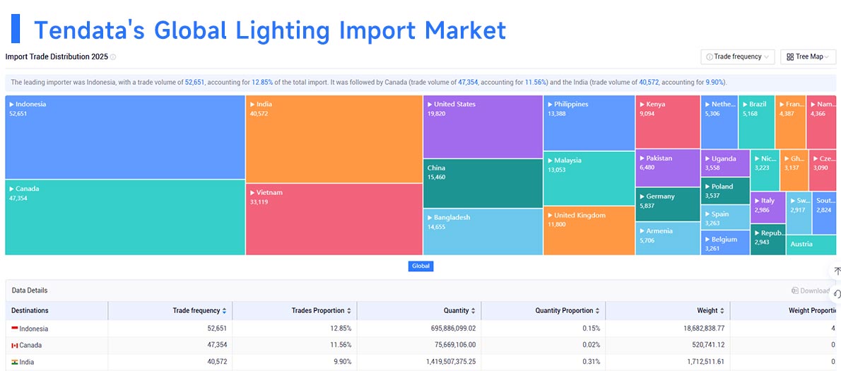Image resolution: width=841 pixels, height=371 pixels.
Task: Select the China tile in tree map
Action: coord(483,183)
